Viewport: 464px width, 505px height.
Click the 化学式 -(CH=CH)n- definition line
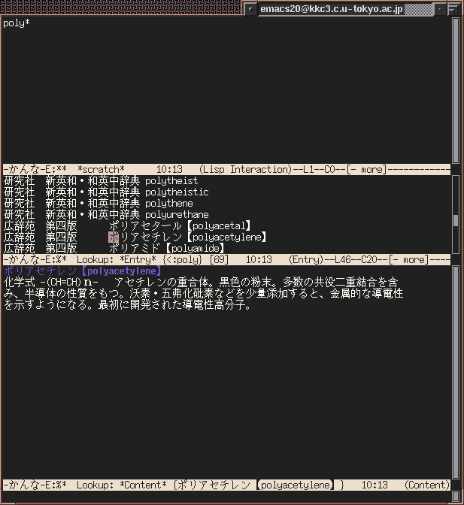click(201, 282)
